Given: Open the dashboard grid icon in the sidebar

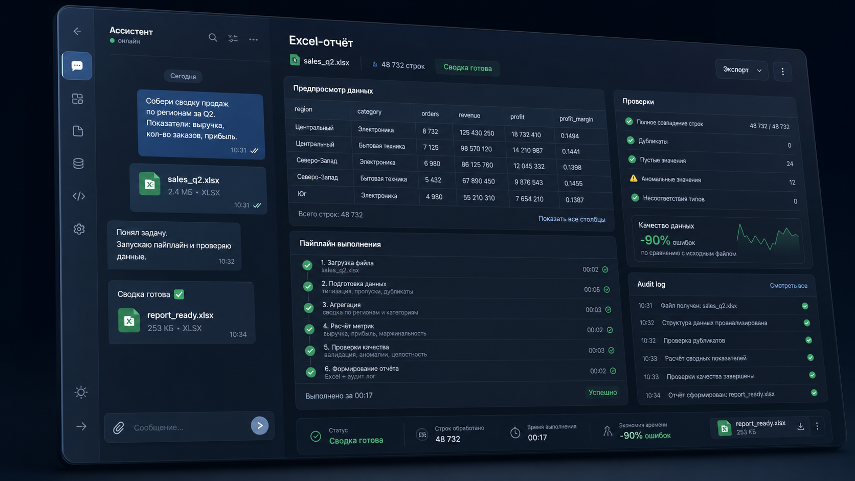Looking at the screenshot, I should [78, 99].
